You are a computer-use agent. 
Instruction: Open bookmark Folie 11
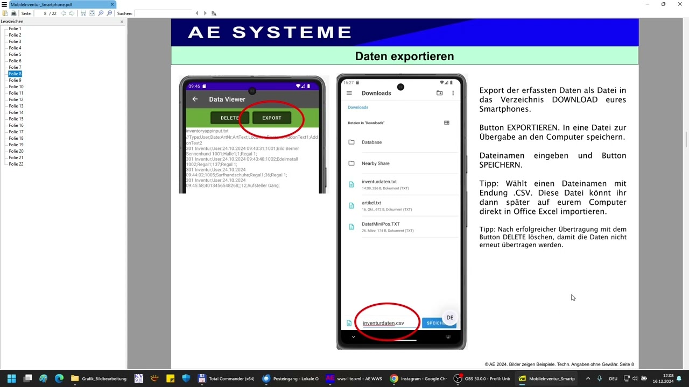16,93
